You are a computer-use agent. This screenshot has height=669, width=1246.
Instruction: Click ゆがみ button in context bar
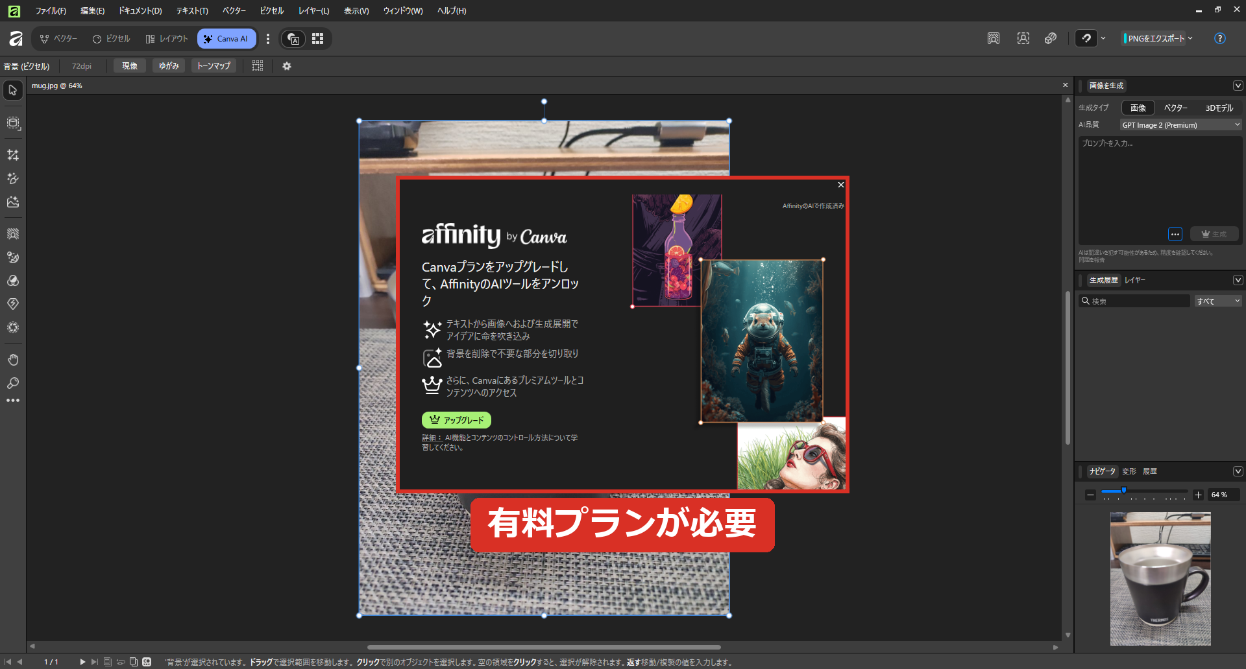coord(169,66)
